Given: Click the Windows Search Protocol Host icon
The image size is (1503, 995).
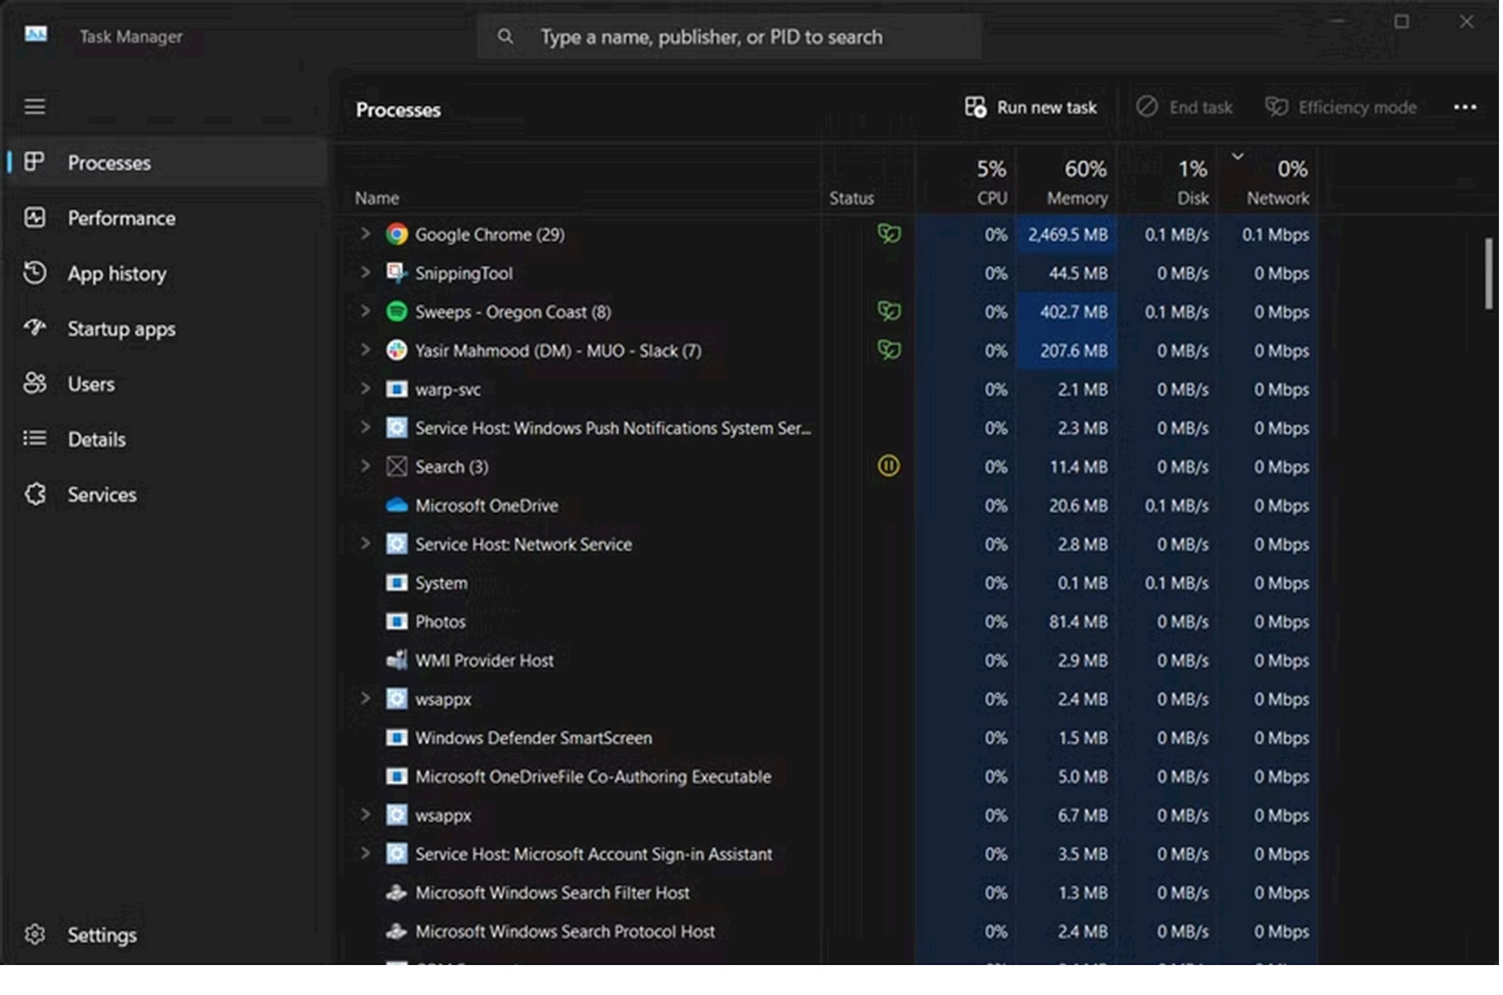Looking at the screenshot, I should [397, 931].
